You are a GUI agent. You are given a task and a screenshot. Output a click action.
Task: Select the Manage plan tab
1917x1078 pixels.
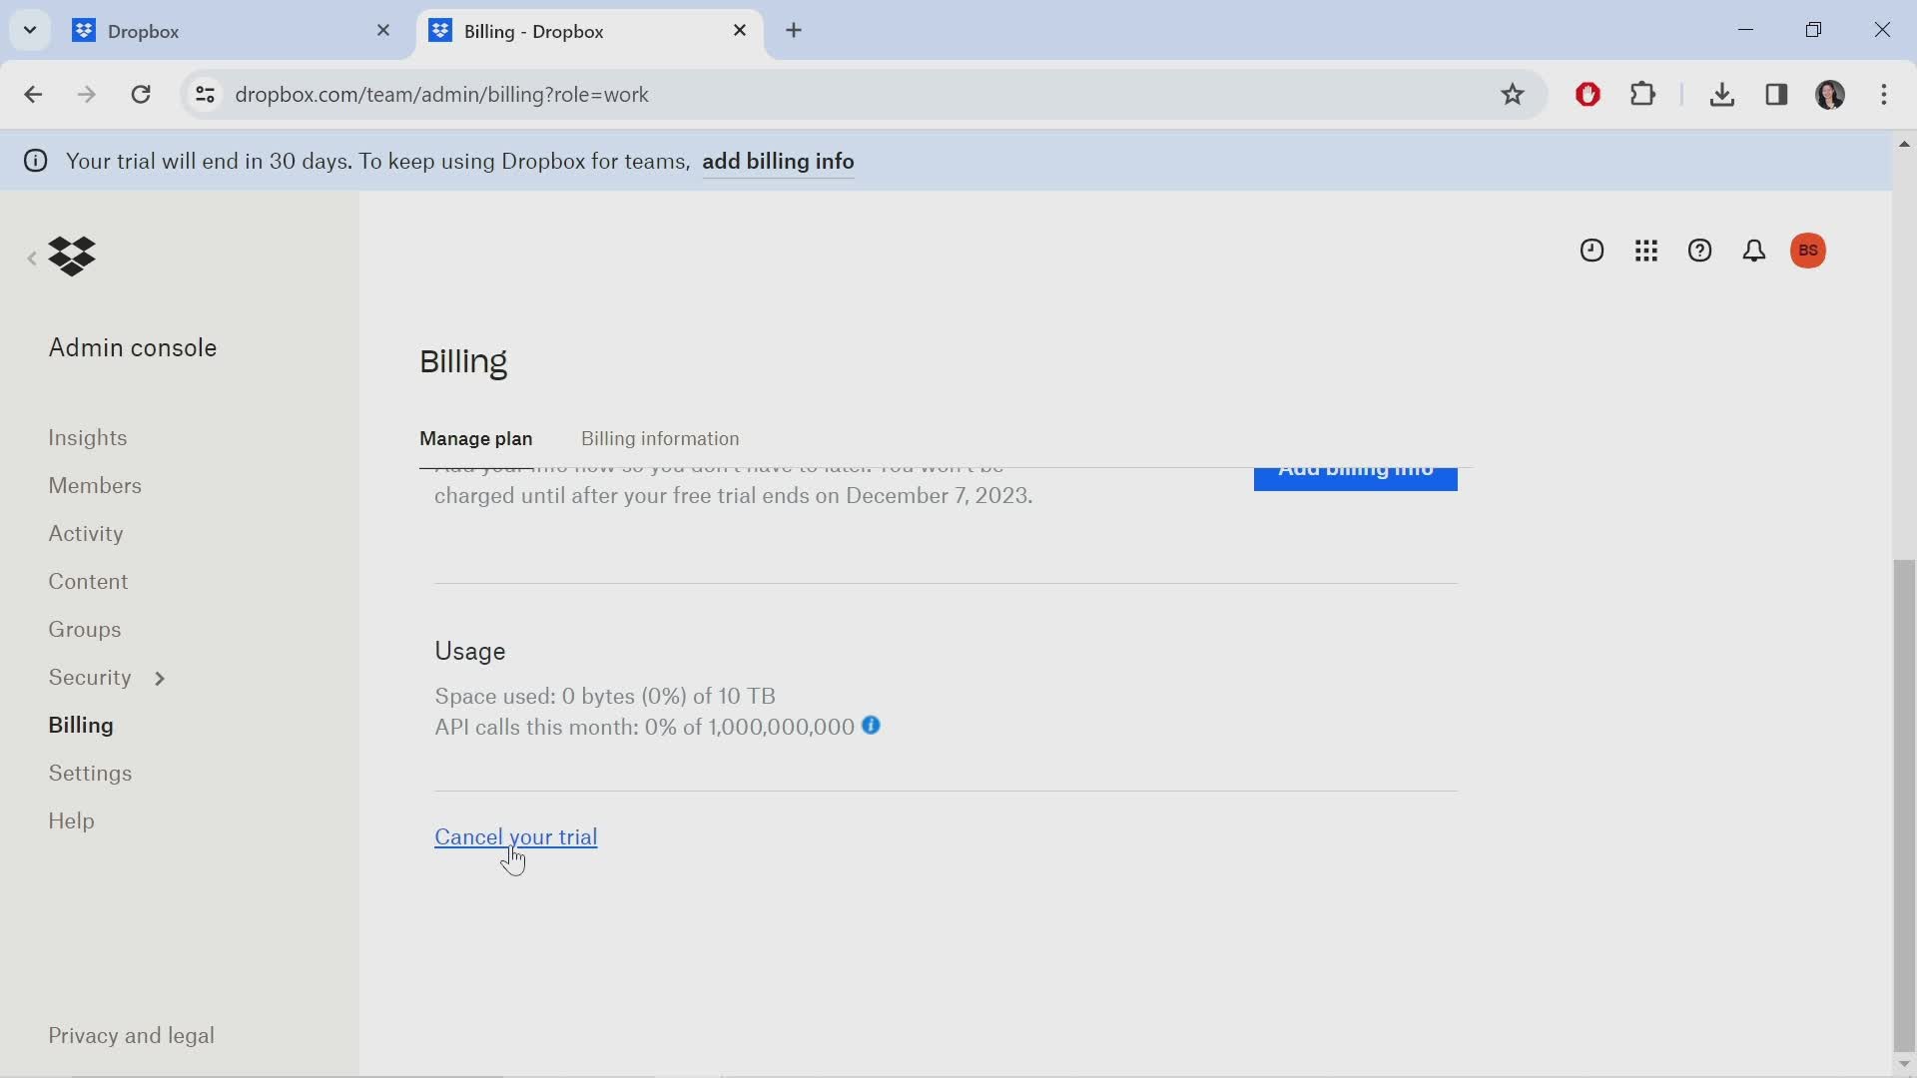pos(476,438)
